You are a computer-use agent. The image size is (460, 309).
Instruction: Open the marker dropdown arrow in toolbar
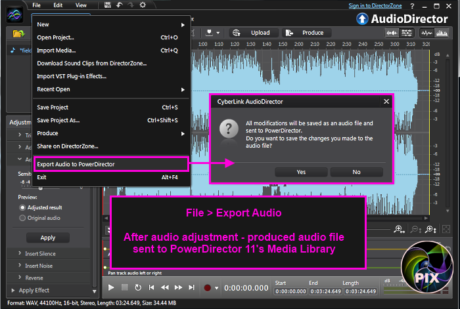coord(218,33)
